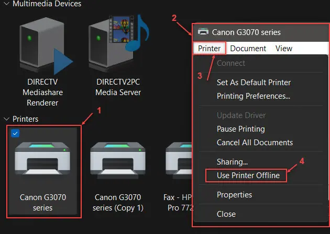
Task: Click the Fax - HP Pro label
Action: pos(178,203)
